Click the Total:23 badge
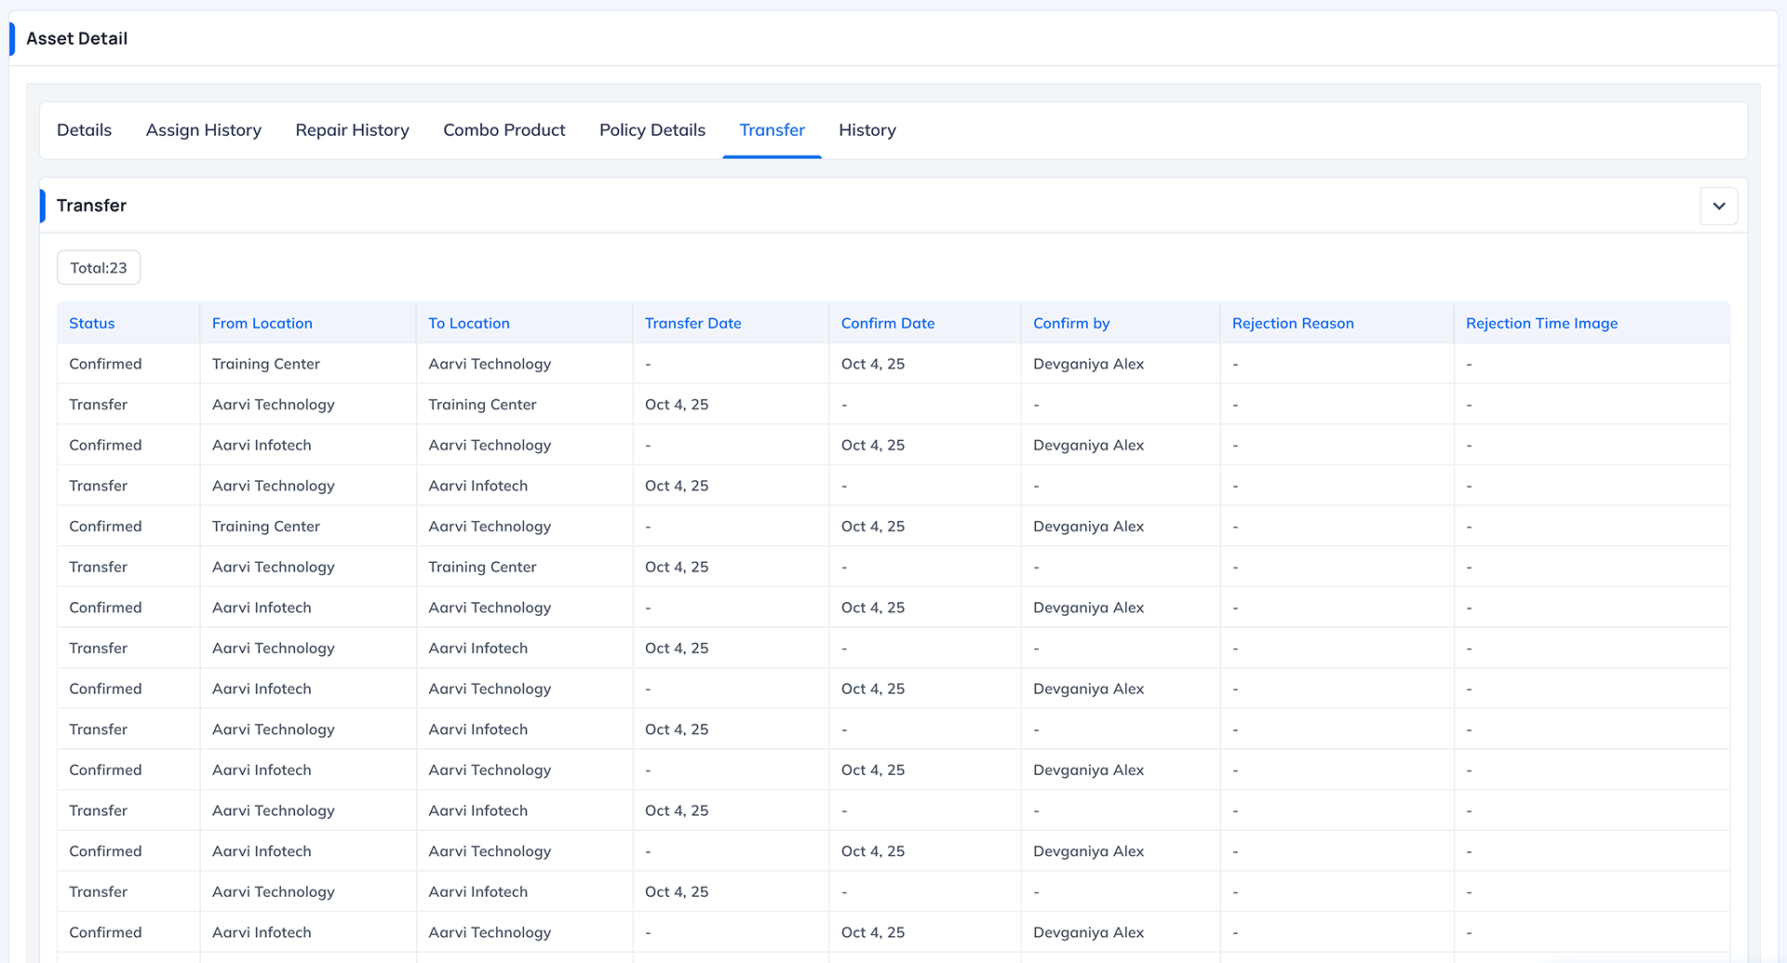This screenshot has width=1787, height=963. [x=99, y=268]
